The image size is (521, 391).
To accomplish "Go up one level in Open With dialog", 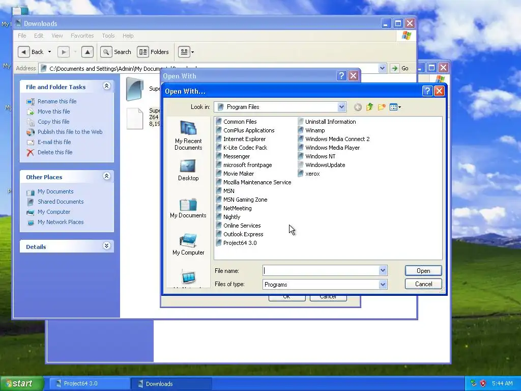I will pos(369,107).
